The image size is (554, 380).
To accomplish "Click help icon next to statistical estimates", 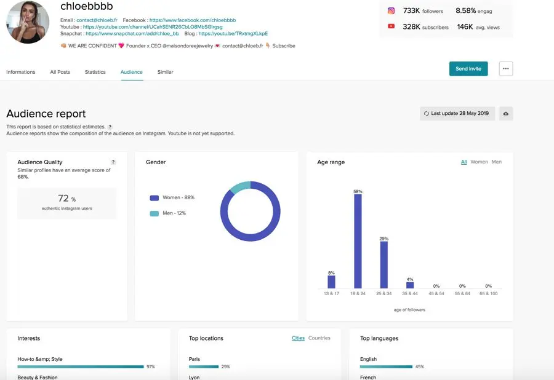I will point(110,127).
